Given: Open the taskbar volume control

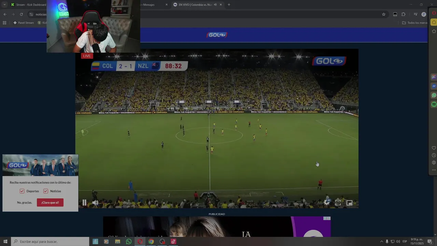Looking at the screenshot, I should pyautogui.click(x=398, y=242).
